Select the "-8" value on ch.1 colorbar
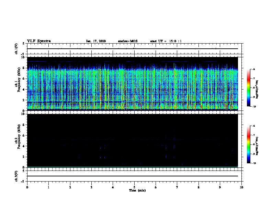This screenshot has height=210, width=272. click(x=253, y=88)
